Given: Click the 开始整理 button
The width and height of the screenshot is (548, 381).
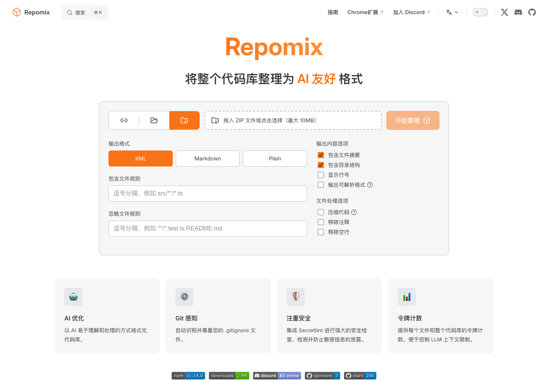Looking at the screenshot, I should 413,120.
